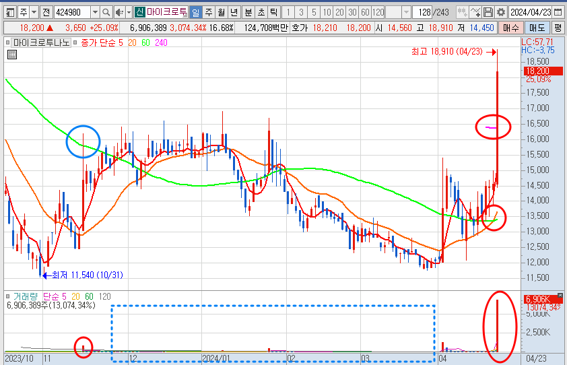Viewport: 567px width, 365px height.
Task: Click the 마이크로투 stock name box
Action: pos(167,12)
